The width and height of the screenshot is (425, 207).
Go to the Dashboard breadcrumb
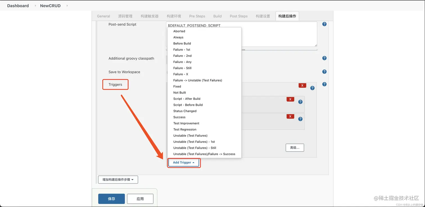point(18,6)
